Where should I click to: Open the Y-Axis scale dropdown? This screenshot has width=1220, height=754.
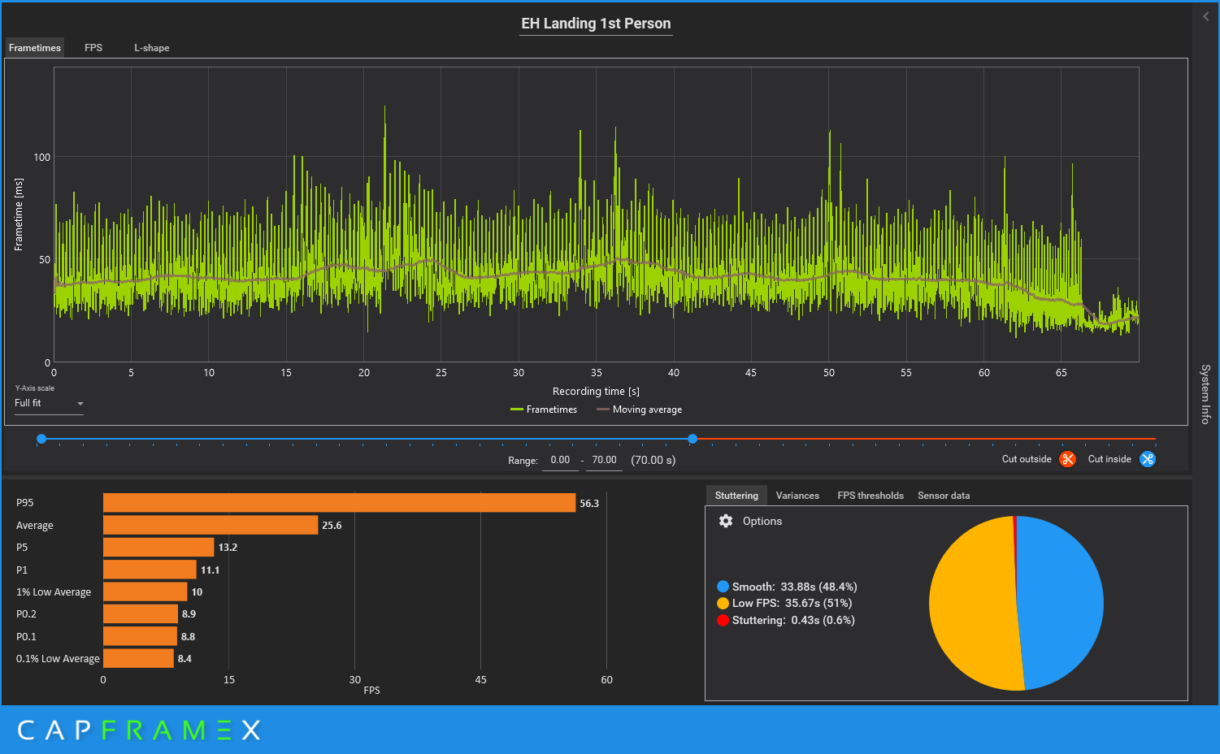click(x=49, y=403)
